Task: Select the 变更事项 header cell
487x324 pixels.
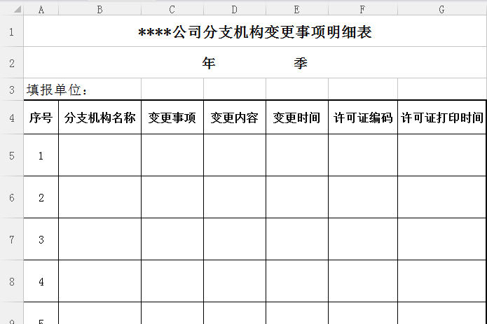Action: pyautogui.click(x=172, y=118)
